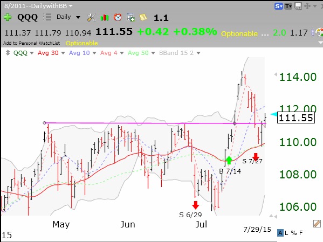Click the S 7/27 red sell arrow
This screenshot has height=242, width=323.
(256, 157)
